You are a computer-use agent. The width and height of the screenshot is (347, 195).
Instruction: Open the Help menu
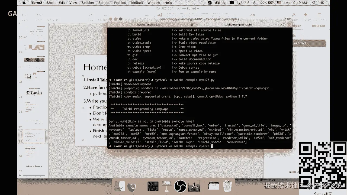tap(168, 3)
